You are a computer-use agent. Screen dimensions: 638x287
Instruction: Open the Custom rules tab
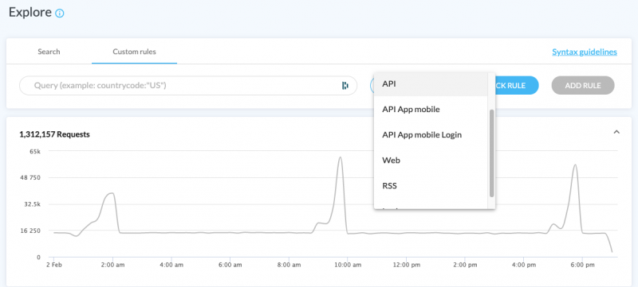134,52
